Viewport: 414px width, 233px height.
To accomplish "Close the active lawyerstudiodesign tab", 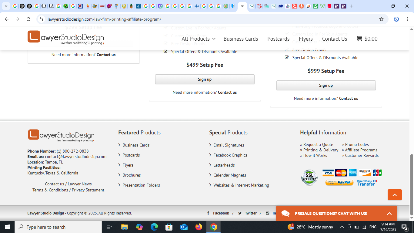I will click(x=242, y=6).
